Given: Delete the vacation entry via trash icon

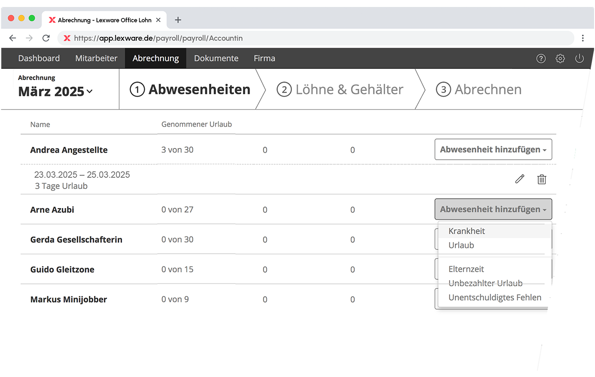Looking at the screenshot, I should coord(541,179).
